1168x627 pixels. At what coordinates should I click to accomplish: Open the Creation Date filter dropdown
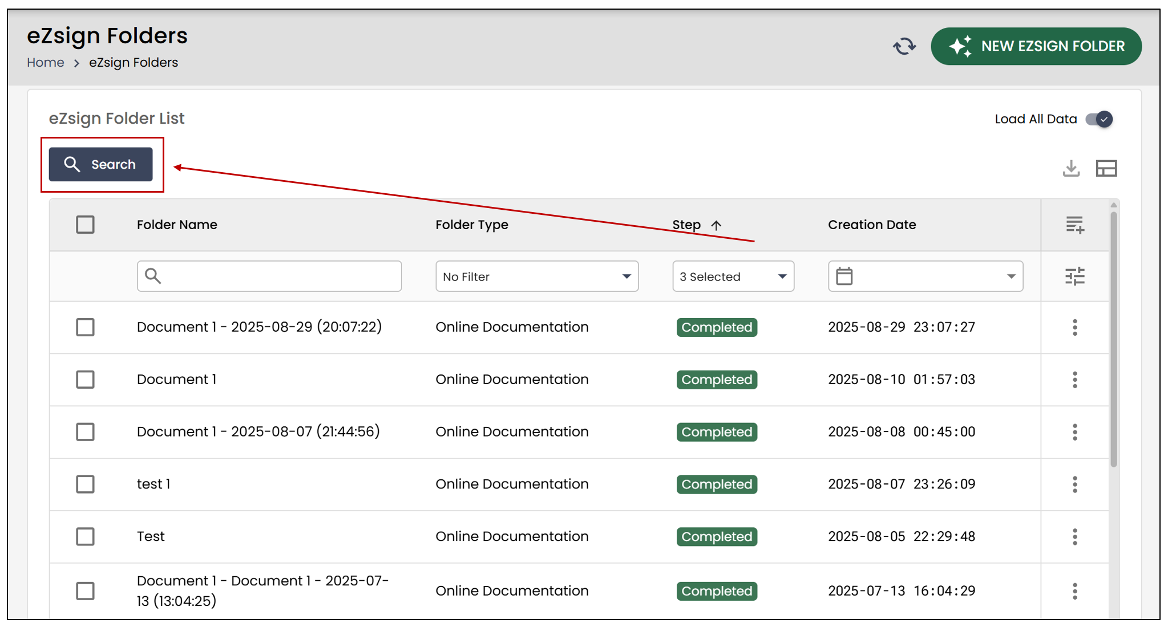coord(925,276)
